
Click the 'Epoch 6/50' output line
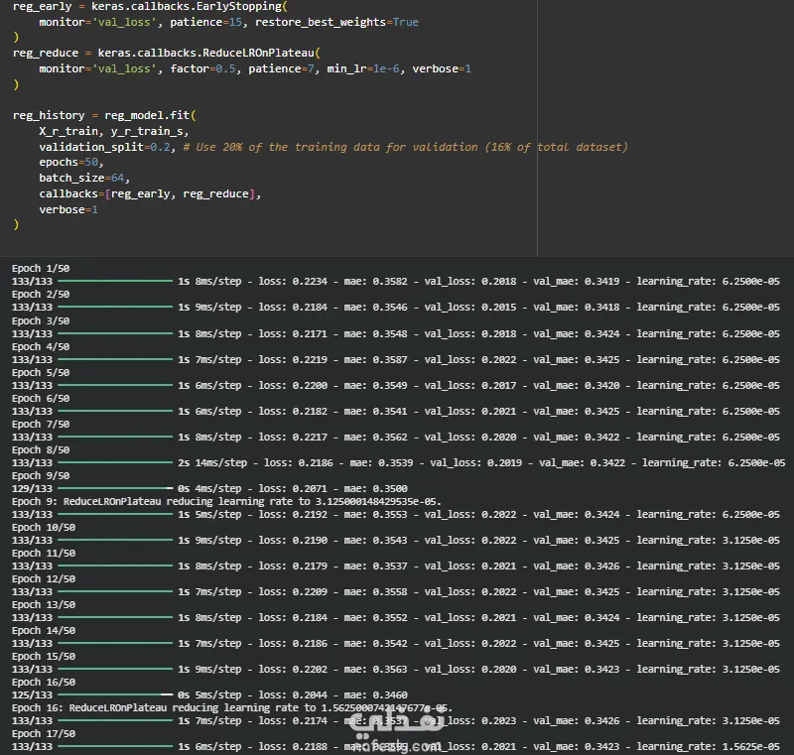click(41, 398)
